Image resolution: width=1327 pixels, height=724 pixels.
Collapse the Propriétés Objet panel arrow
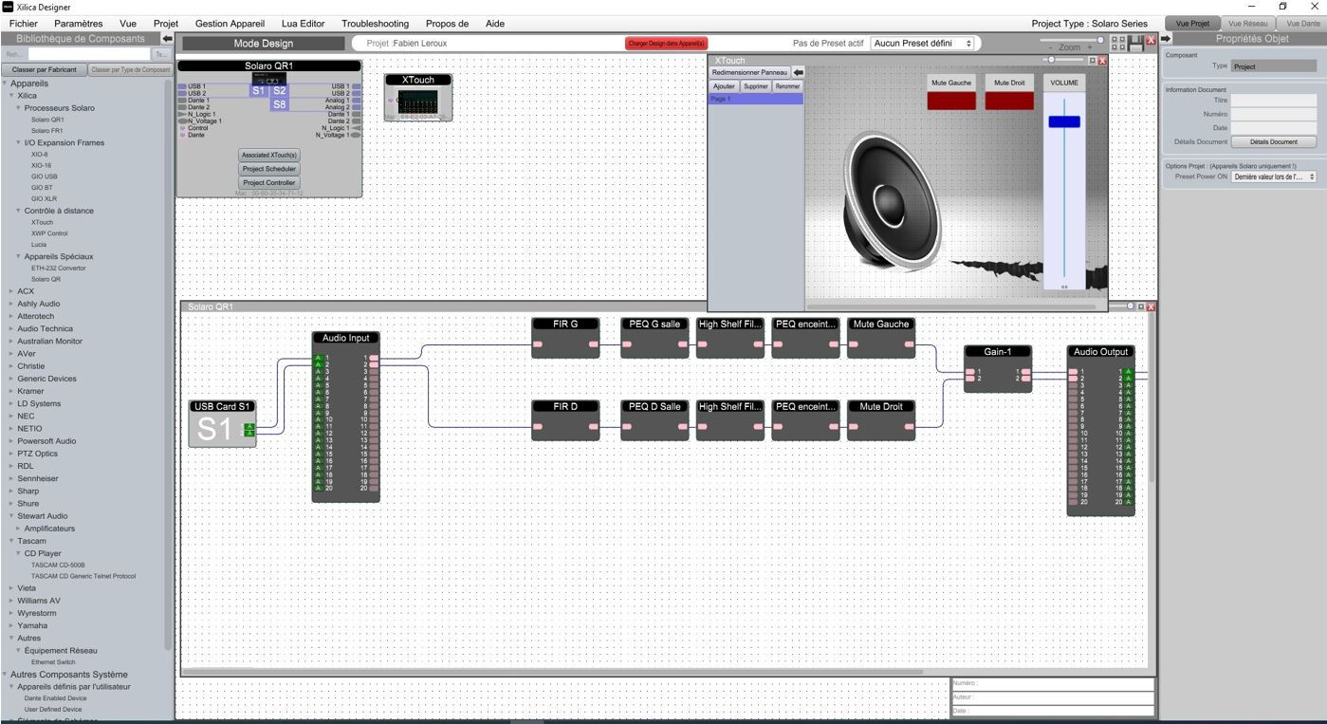pos(1167,39)
